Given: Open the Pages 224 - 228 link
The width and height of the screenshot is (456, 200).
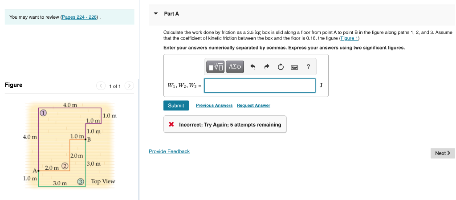Looking at the screenshot, I should [x=79, y=17].
